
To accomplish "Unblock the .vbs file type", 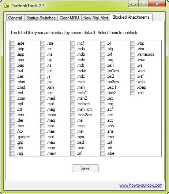I will [x=132, y=49].
